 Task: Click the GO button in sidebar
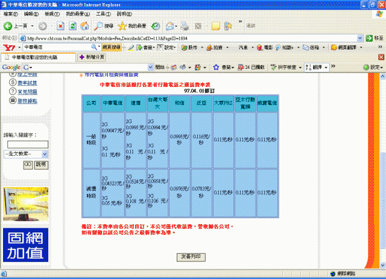coord(28,165)
